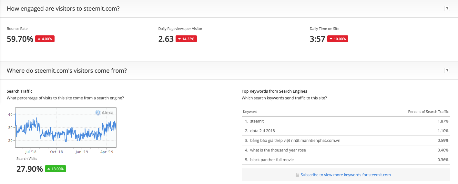The height and width of the screenshot is (184, 458).
Task: Click the Percent of Search Traffic header
Action: pyautogui.click(x=428, y=112)
